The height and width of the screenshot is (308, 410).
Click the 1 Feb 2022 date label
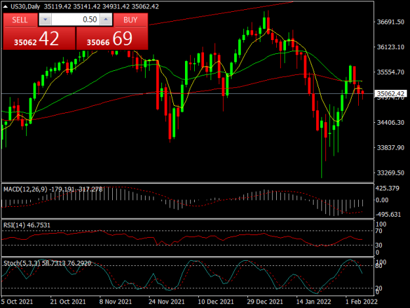coord(361,301)
